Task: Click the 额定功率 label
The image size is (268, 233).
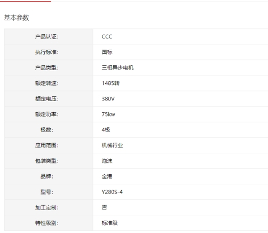Action: point(47,114)
